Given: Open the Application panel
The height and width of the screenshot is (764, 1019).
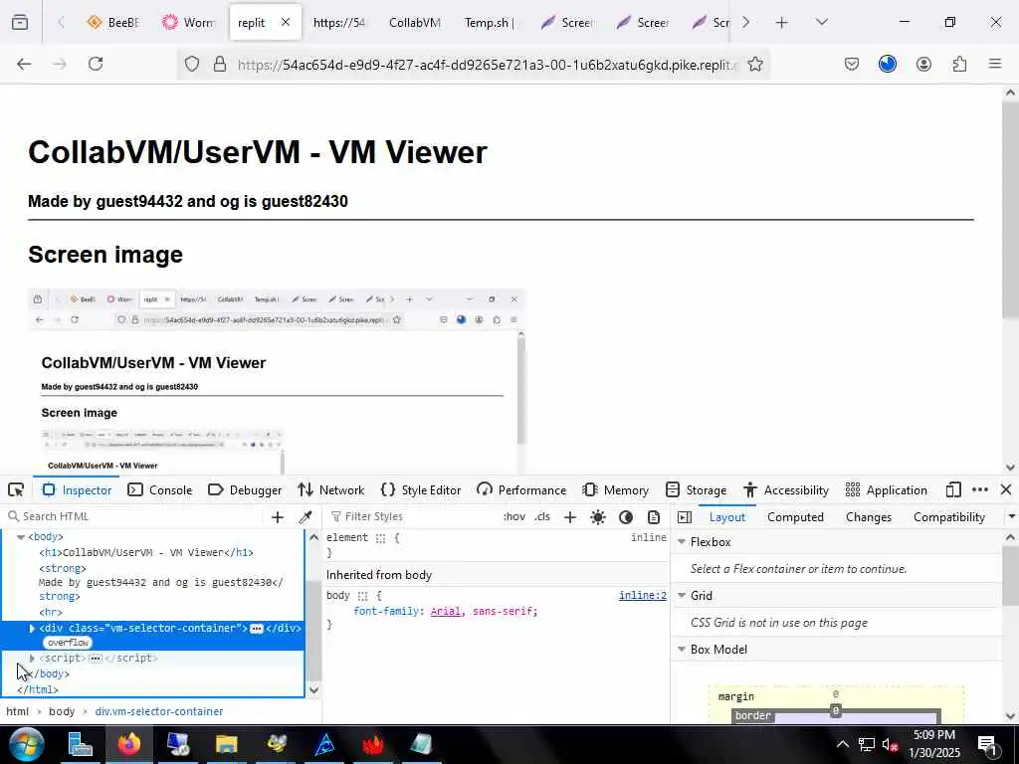Looking at the screenshot, I should 887,489.
